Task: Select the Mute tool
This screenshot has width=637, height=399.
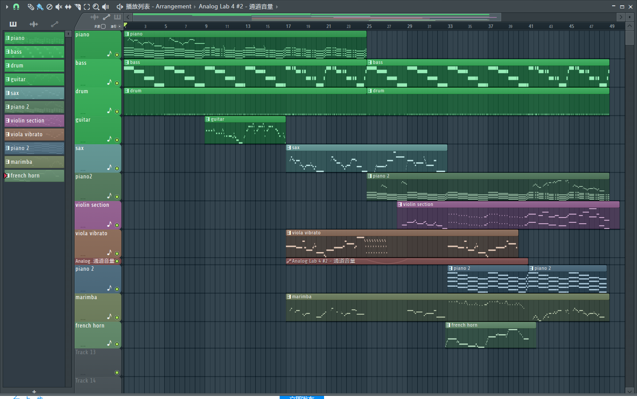Action: [59, 7]
